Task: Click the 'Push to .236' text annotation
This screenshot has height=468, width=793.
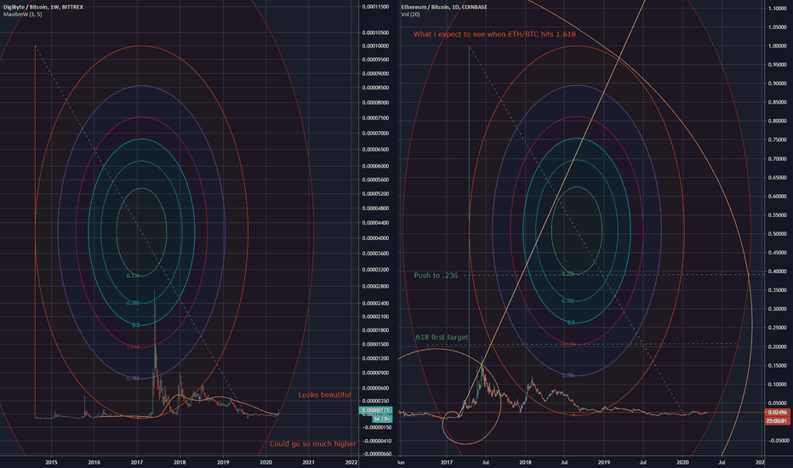Action: [436, 275]
